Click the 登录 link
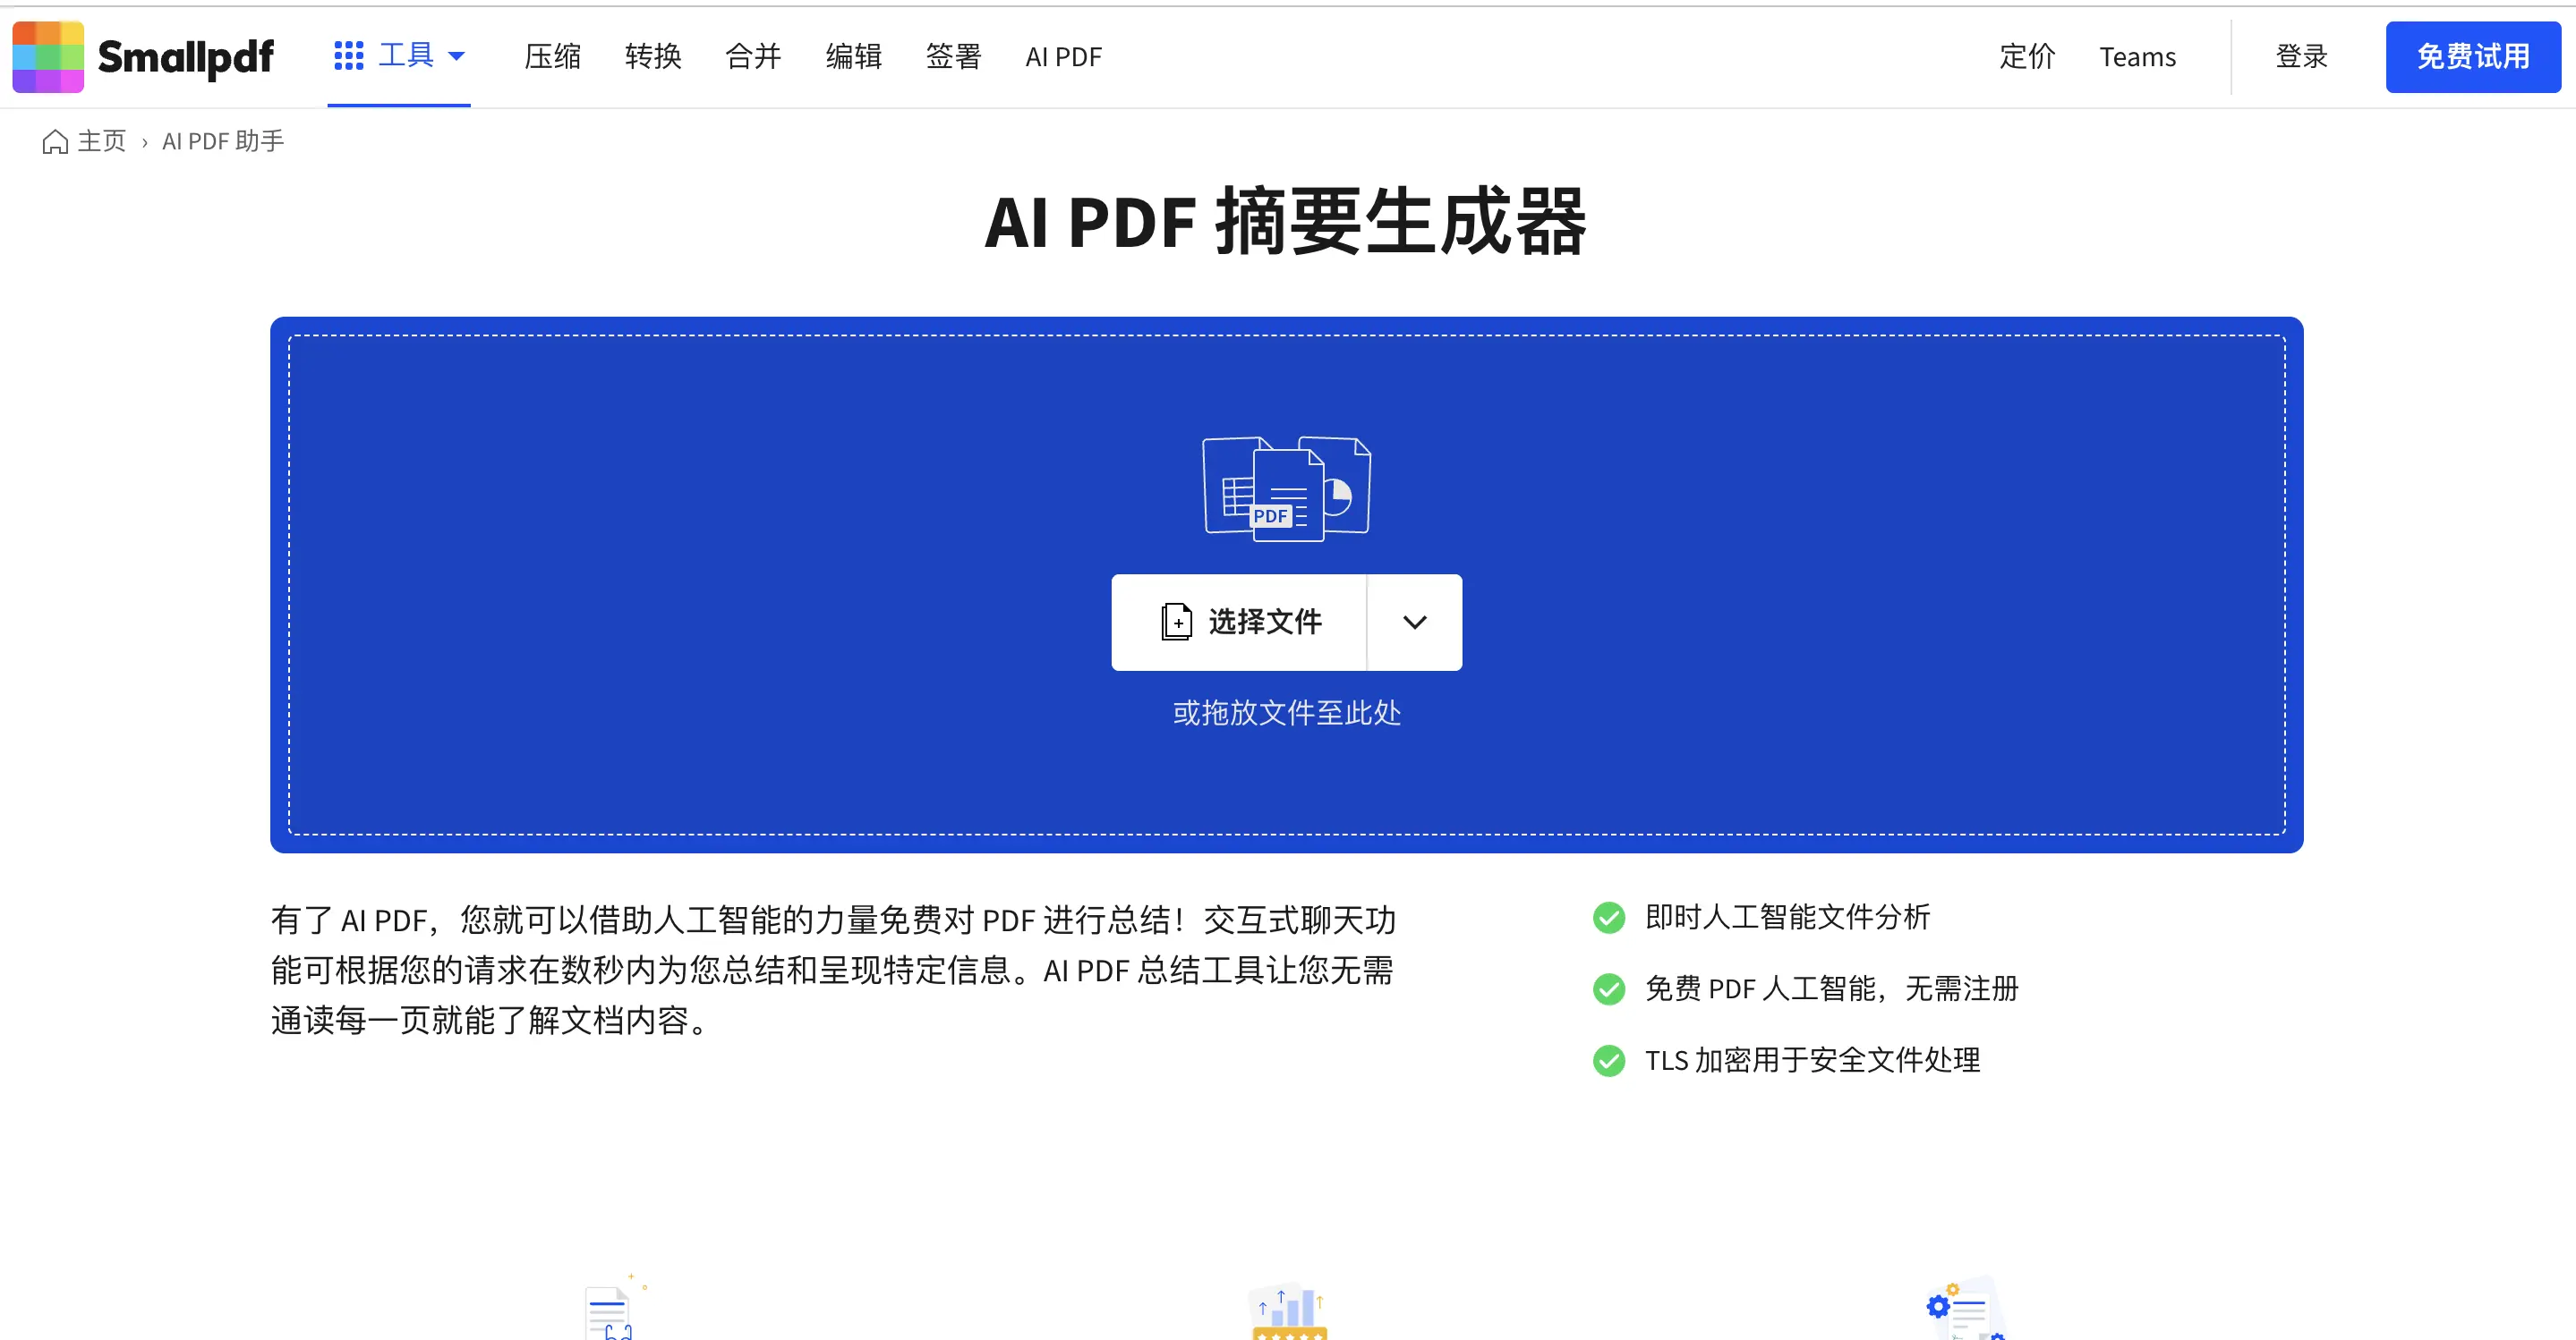Viewport: 2576px width, 1340px height. (x=2301, y=57)
